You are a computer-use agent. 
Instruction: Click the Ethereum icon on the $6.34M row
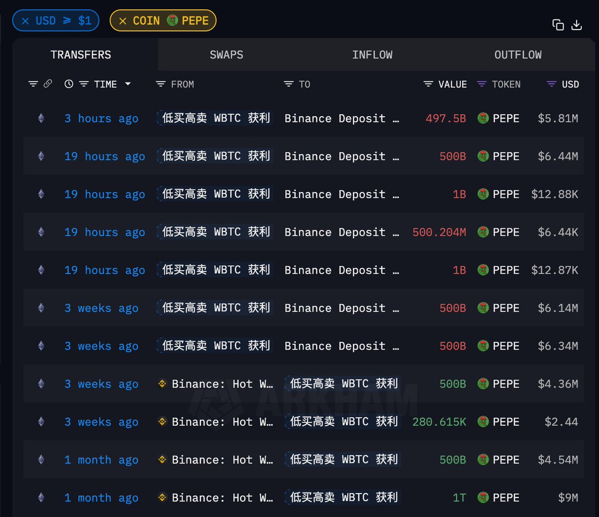[41, 345]
